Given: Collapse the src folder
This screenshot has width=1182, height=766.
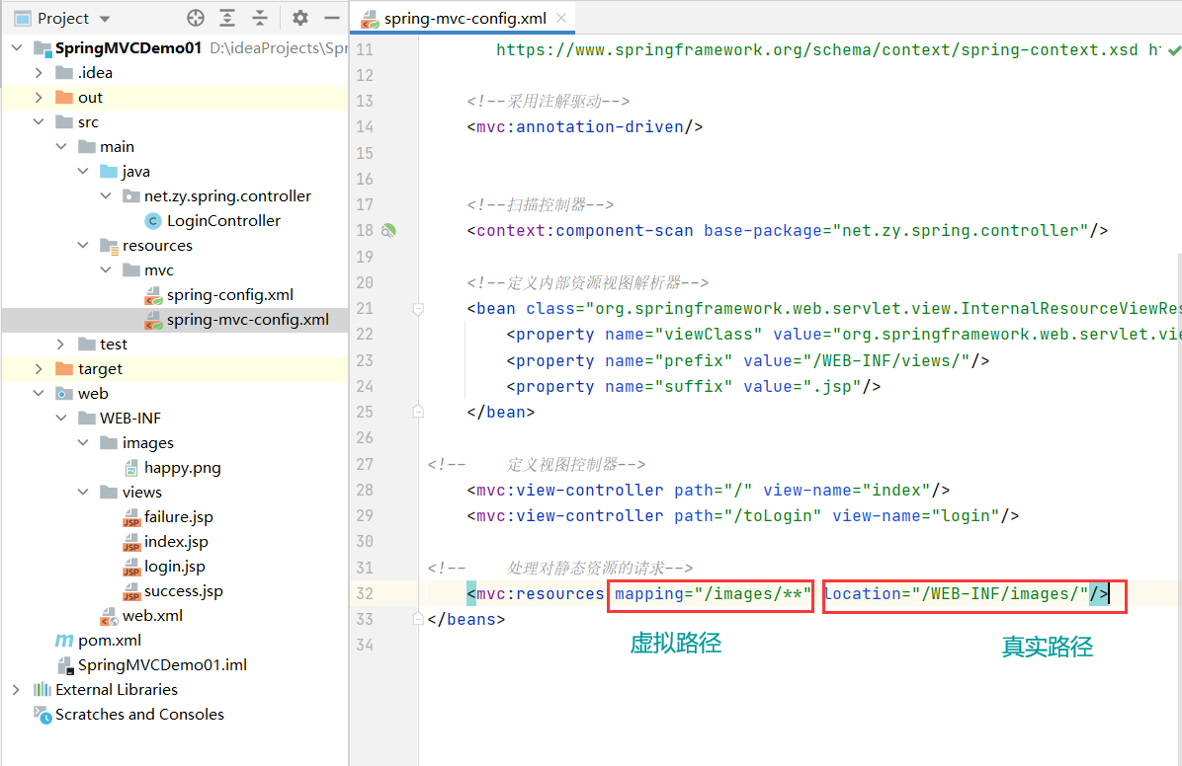Looking at the screenshot, I should [40, 122].
